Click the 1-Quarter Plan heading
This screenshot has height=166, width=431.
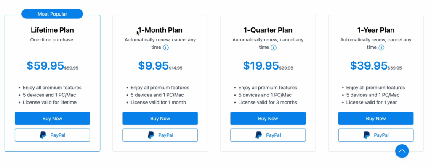268,30
